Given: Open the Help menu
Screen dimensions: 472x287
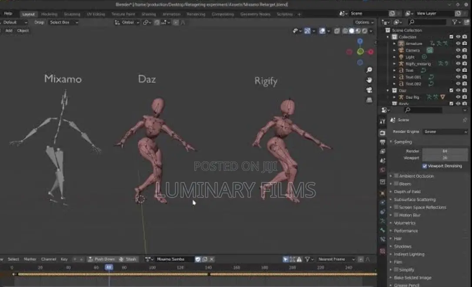Looking at the screenshot, I should (8, 13).
